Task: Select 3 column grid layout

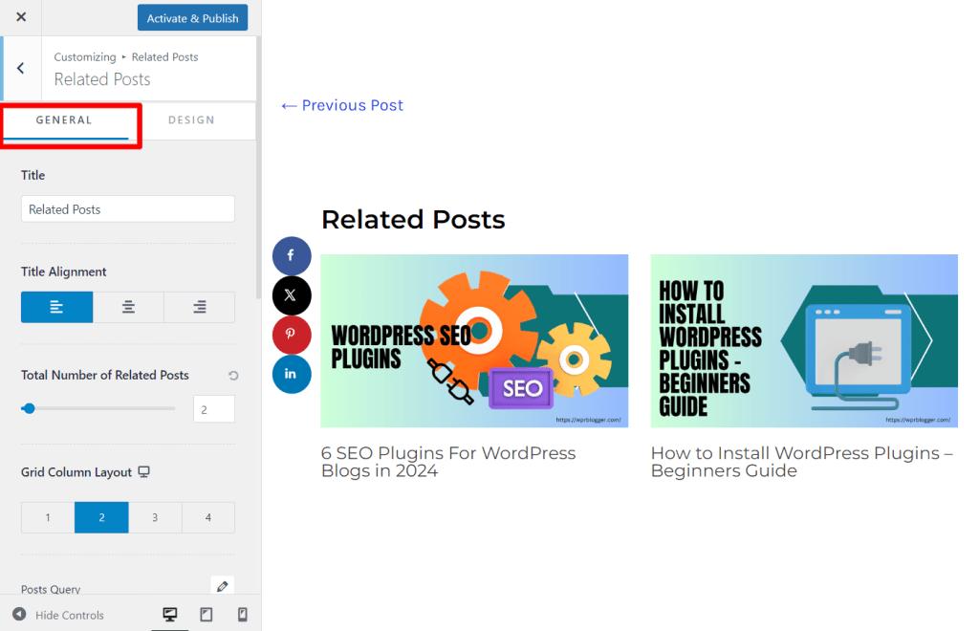Action: point(155,517)
